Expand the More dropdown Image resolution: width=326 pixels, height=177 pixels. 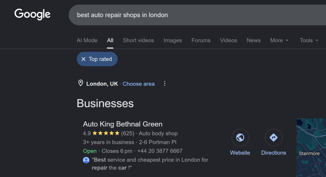(279, 40)
